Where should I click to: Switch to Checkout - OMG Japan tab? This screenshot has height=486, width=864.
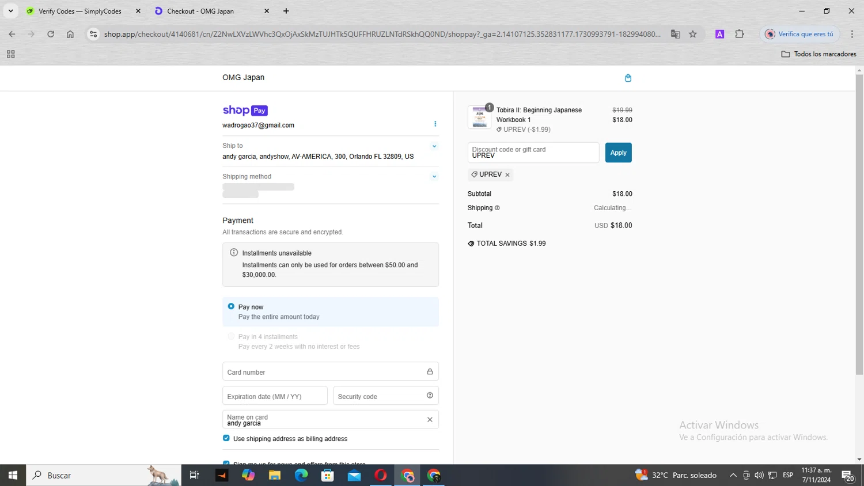(200, 11)
